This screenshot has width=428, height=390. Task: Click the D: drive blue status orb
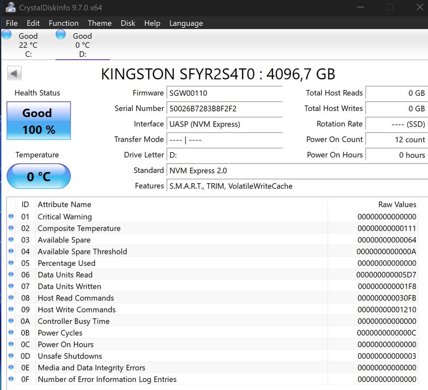tap(61, 35)
